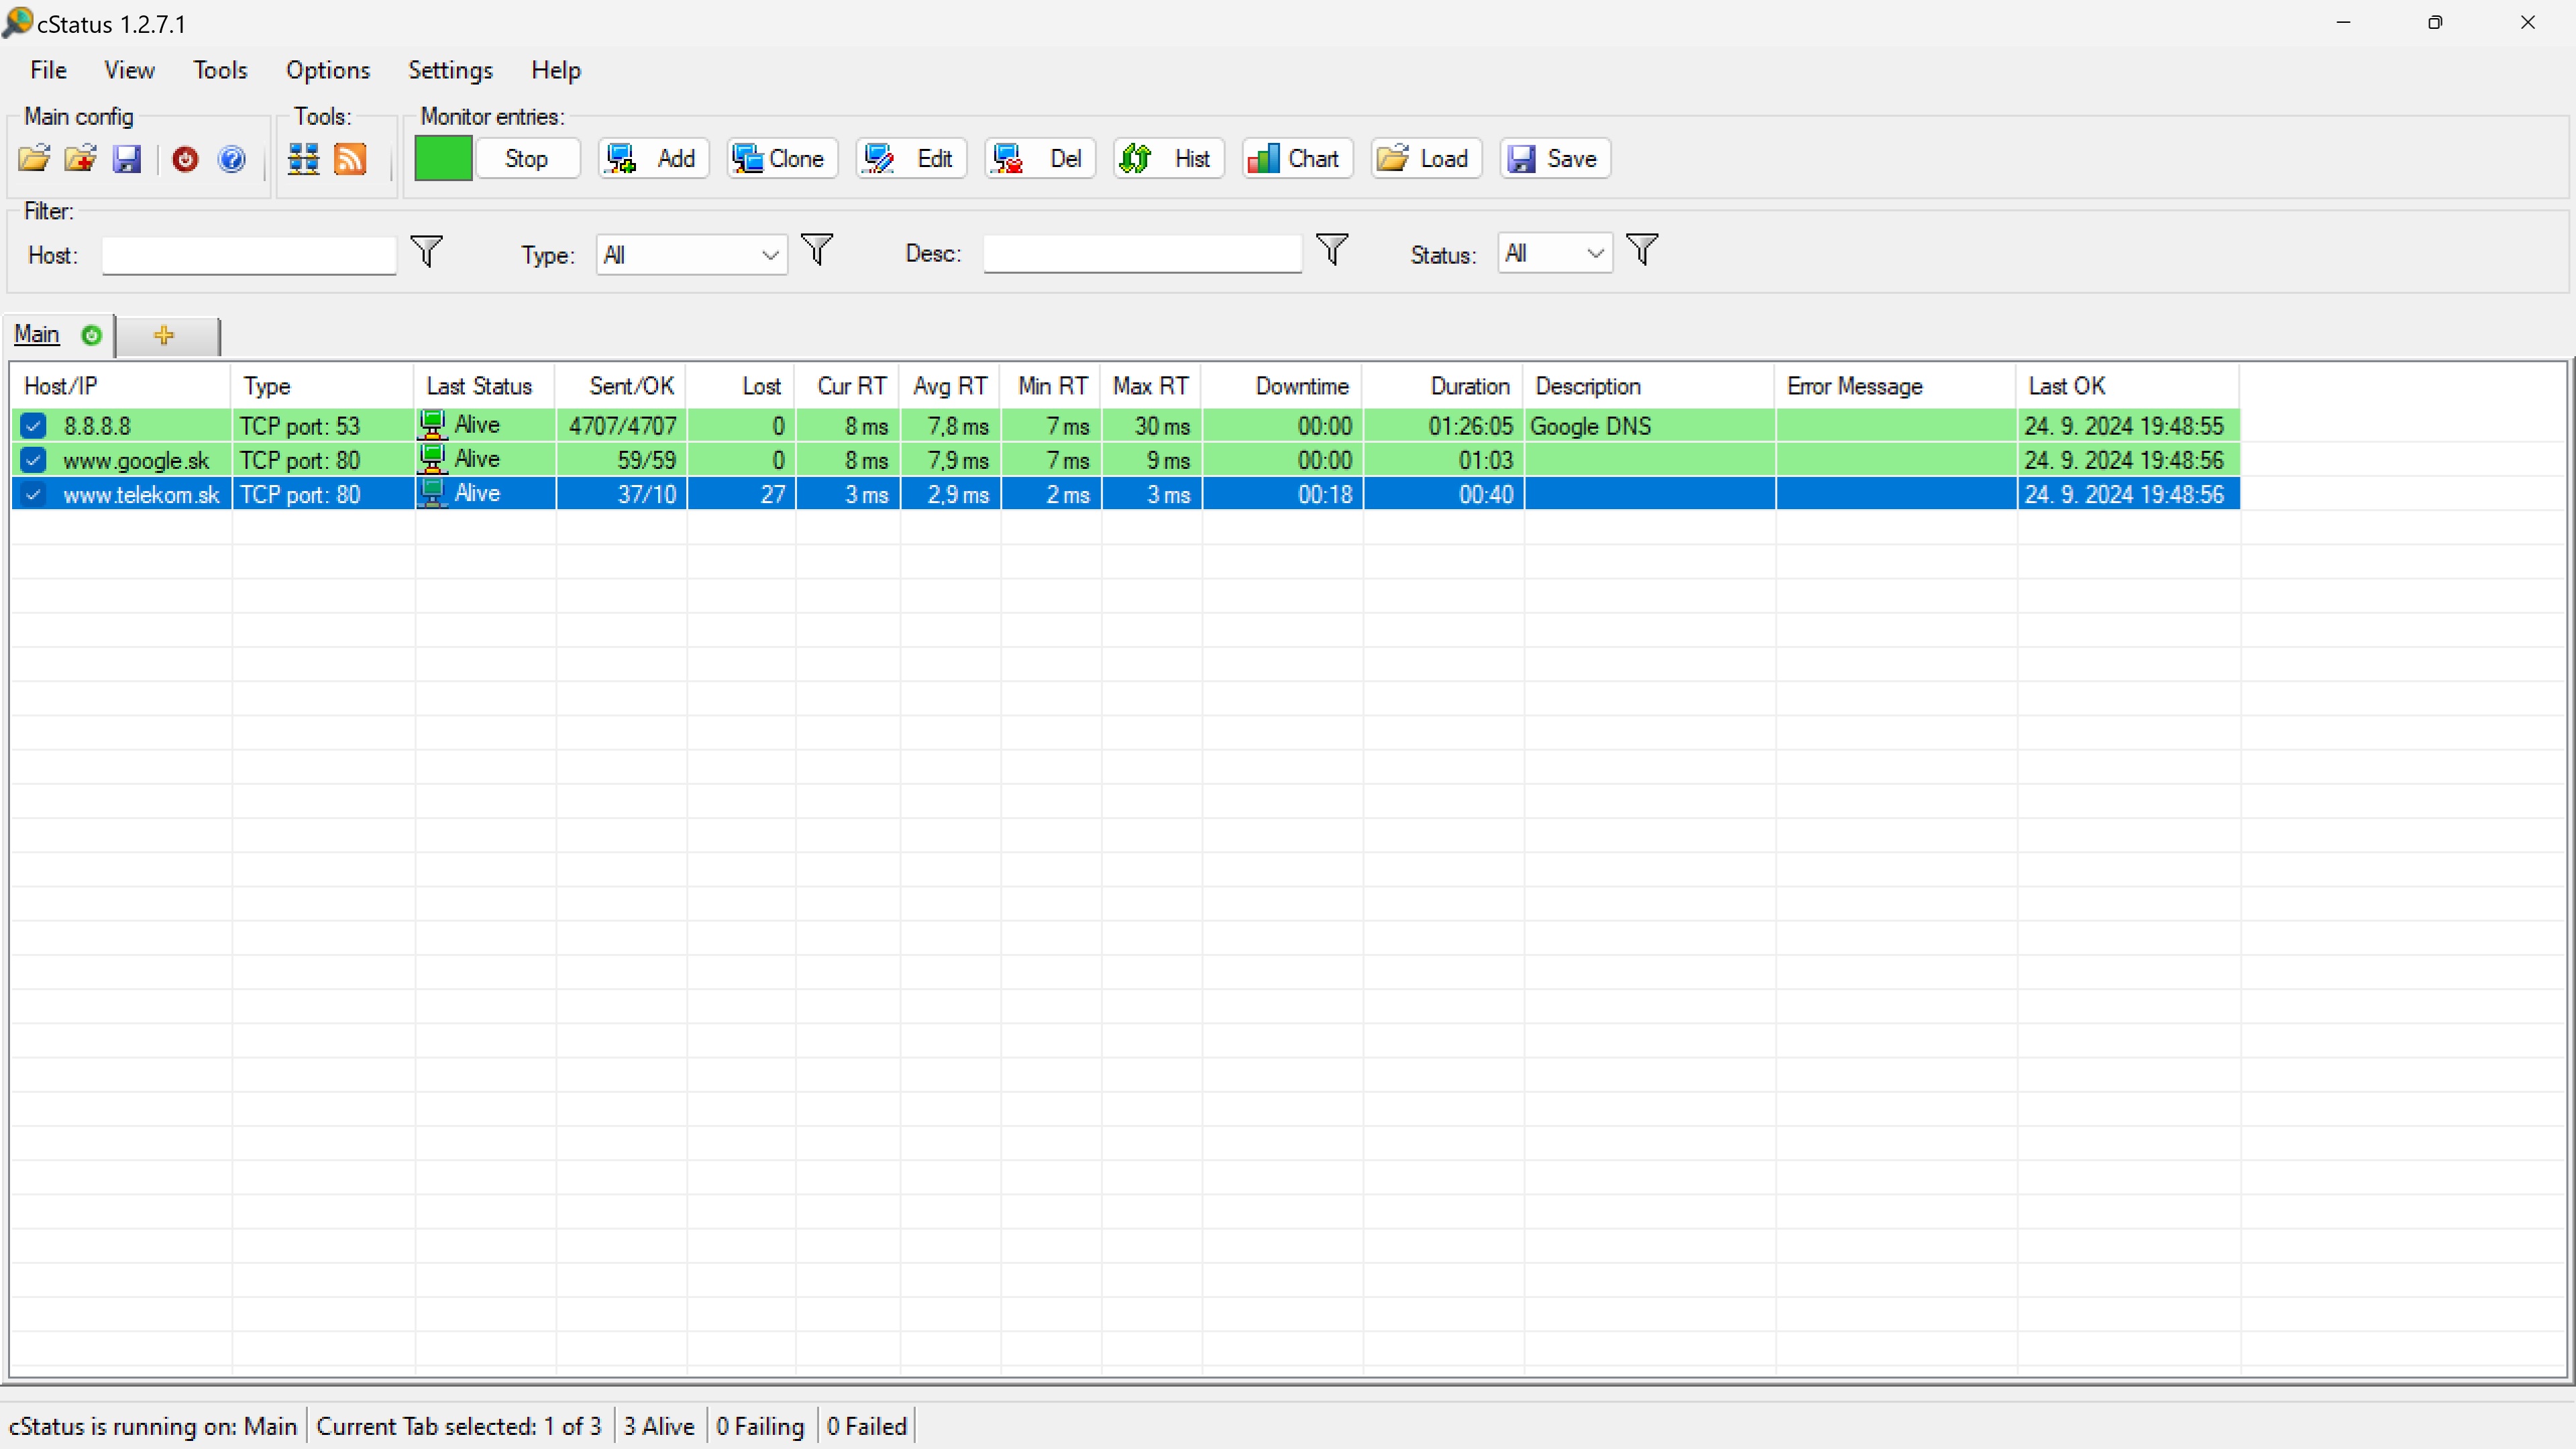Open main config folder icon

(34, 159)
